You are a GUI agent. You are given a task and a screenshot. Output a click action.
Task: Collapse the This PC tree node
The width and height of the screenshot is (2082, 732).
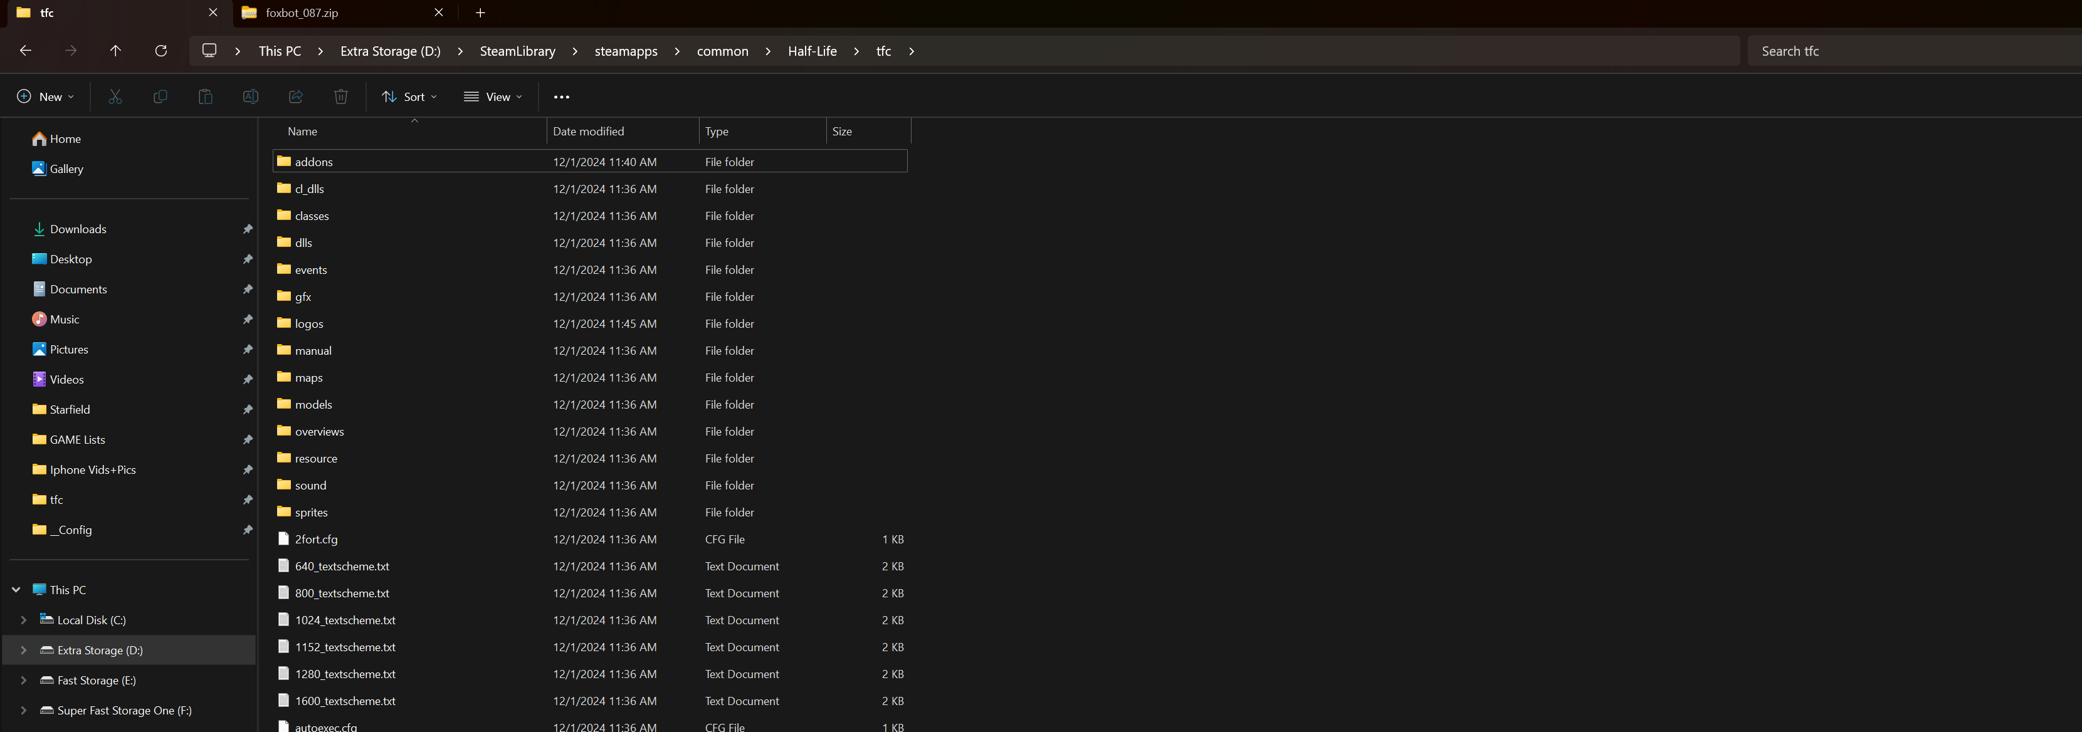[16, 590]
